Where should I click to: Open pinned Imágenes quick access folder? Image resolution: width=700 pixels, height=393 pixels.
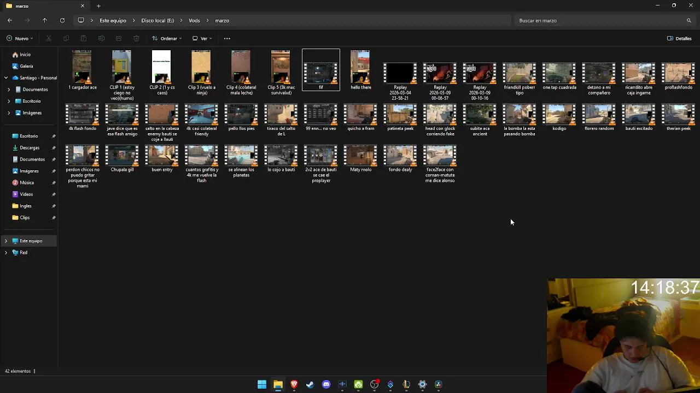(x=30, y=171)
